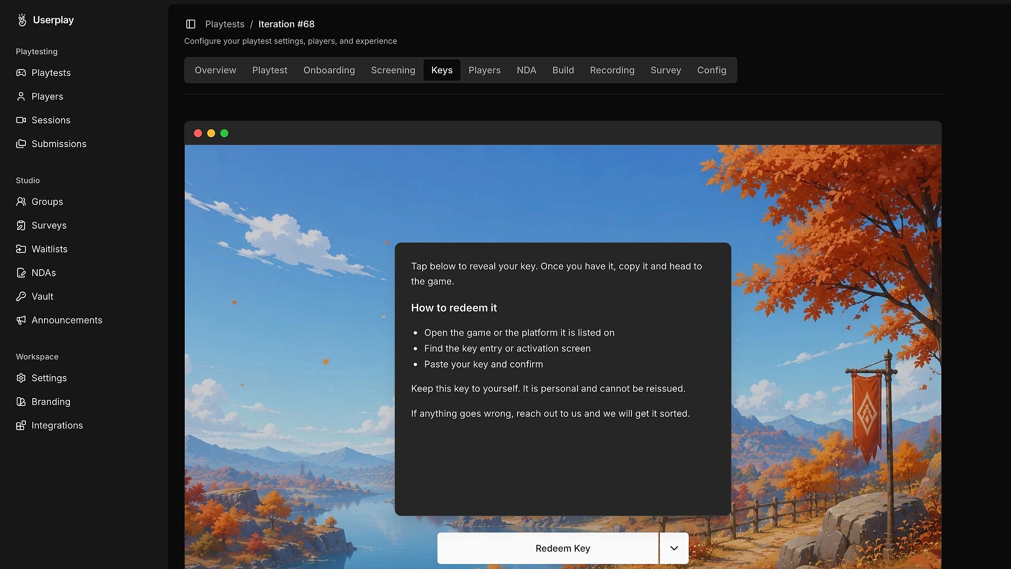Image resolution: width=1011 pixels, height=569 pixels.
Task: Click the Announcements megaphone icon
Action: [21, 320]
